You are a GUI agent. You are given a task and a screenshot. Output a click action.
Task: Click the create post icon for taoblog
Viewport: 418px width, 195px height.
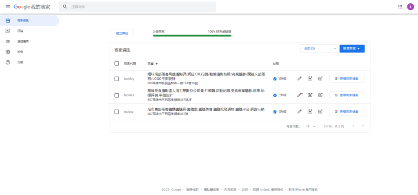tap(320, 79)
